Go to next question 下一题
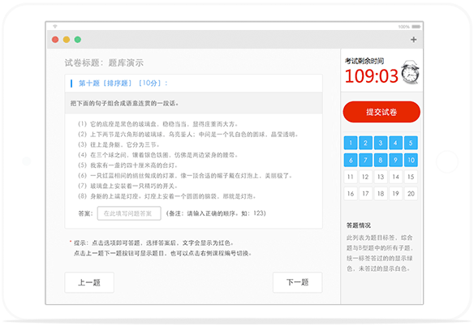Screen dimensions: 474x326 [297, 282]
